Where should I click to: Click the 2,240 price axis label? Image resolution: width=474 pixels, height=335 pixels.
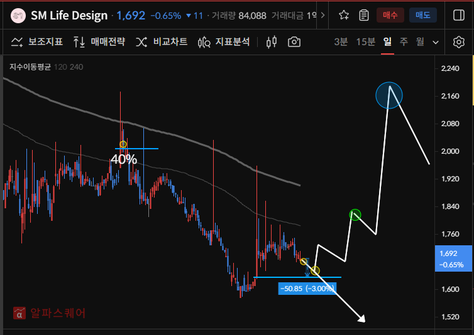click(x=450, y=68)
